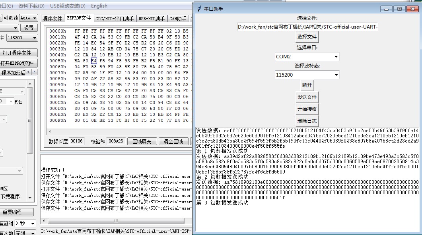
Task: Click the 区域填充 button
Action: (x=142, y=141)
